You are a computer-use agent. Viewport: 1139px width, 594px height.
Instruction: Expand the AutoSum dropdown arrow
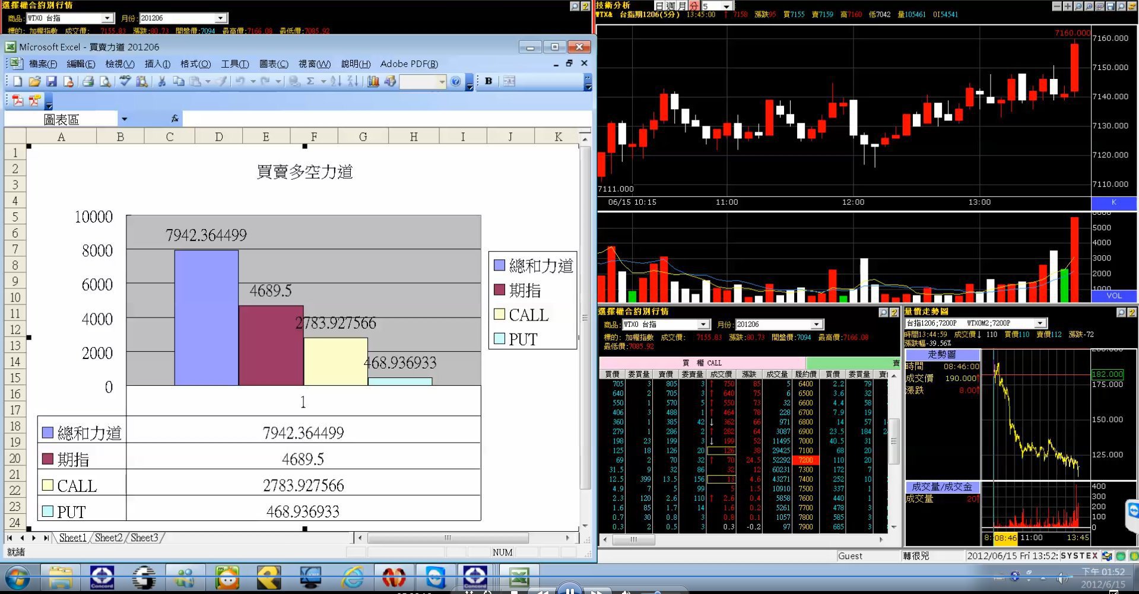(323, 81)
